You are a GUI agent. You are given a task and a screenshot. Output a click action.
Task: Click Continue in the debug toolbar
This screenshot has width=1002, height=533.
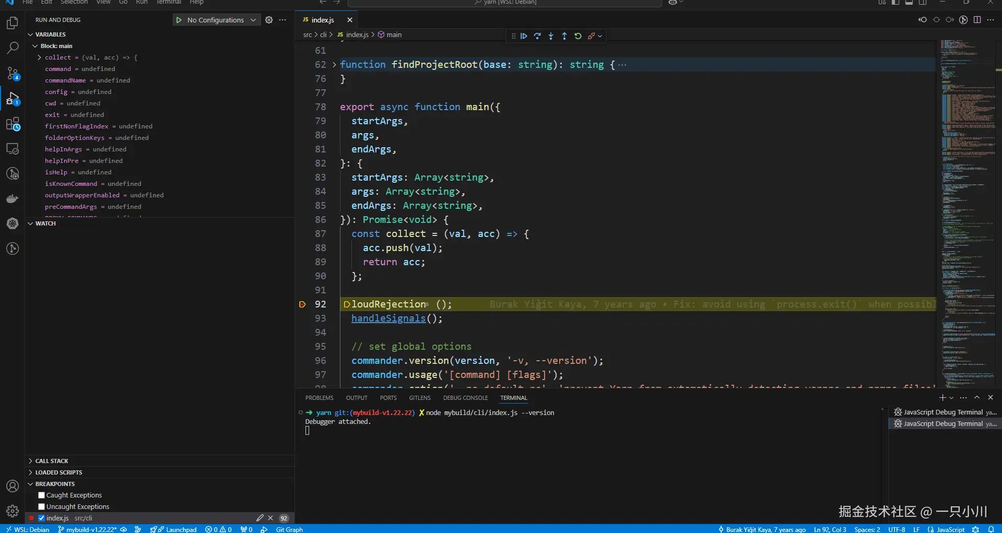pyautogui.click(x=524, y=36)
